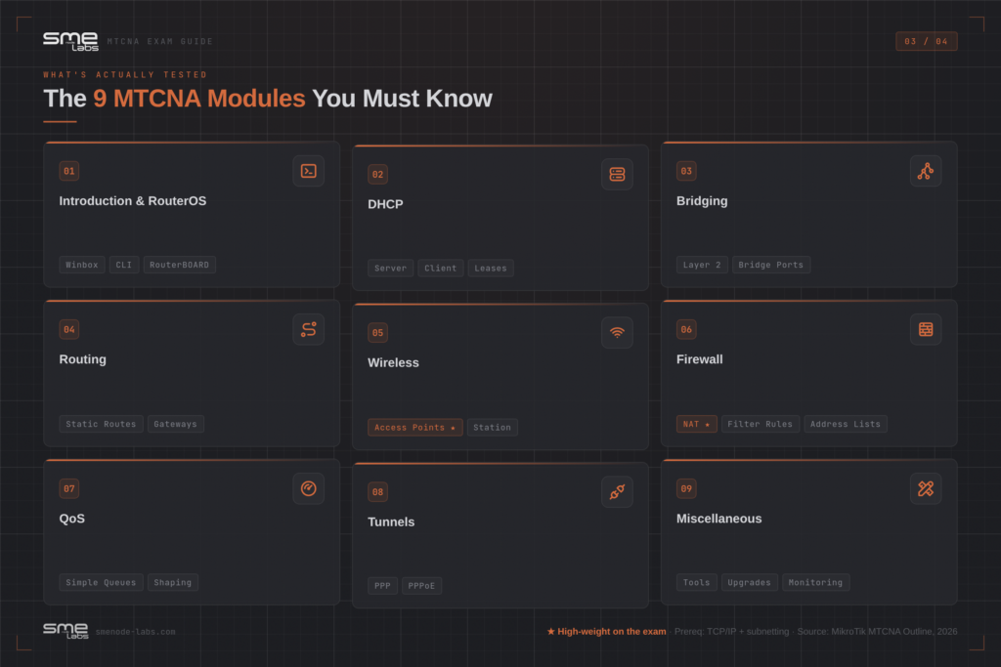
Task: Click the 03 number badge
Action: (x=686, y=171)
